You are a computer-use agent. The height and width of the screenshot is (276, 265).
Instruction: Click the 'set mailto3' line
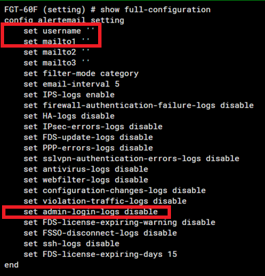57,63
